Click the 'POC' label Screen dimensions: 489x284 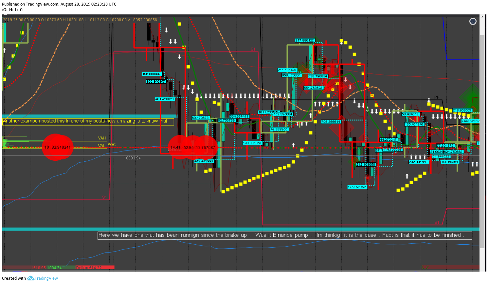(x=112, y=145)
